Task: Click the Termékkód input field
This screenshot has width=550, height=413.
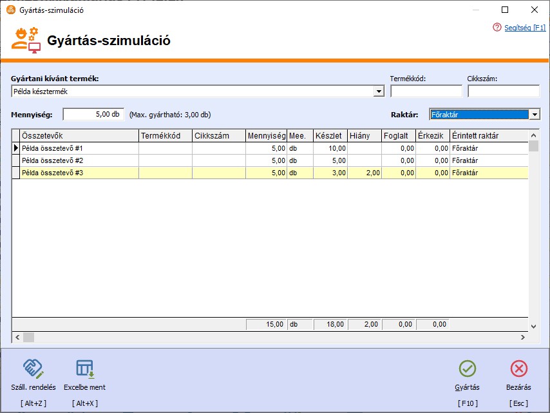Action: pos(426,91)
